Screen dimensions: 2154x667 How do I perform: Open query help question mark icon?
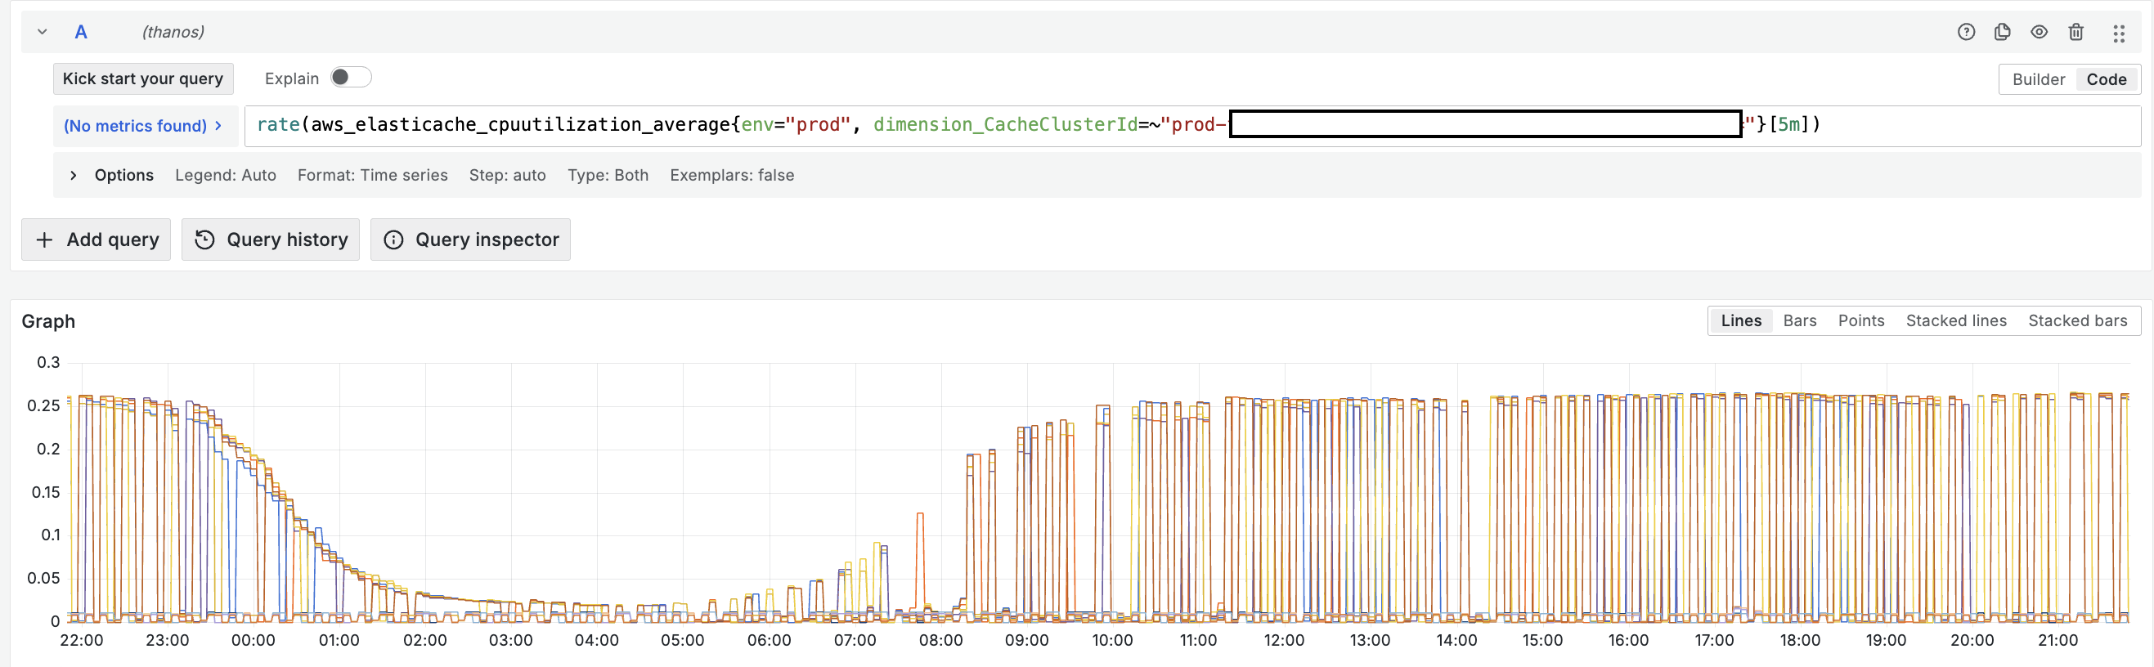pyautogui.click(x=1966, y=32)
